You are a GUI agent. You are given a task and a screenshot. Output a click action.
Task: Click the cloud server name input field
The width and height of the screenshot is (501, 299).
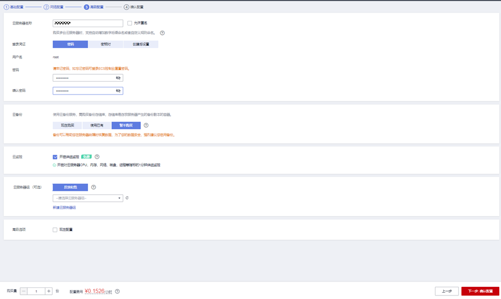[x=87, y=23]
